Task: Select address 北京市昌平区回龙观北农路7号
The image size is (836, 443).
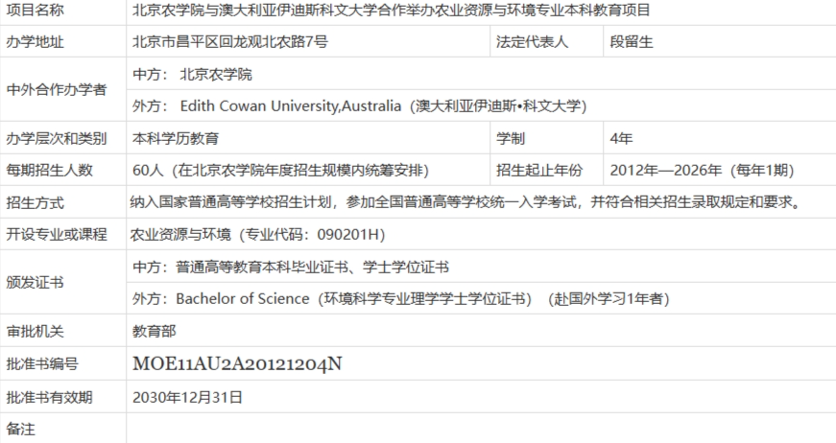Action: (x=229, y=42)
